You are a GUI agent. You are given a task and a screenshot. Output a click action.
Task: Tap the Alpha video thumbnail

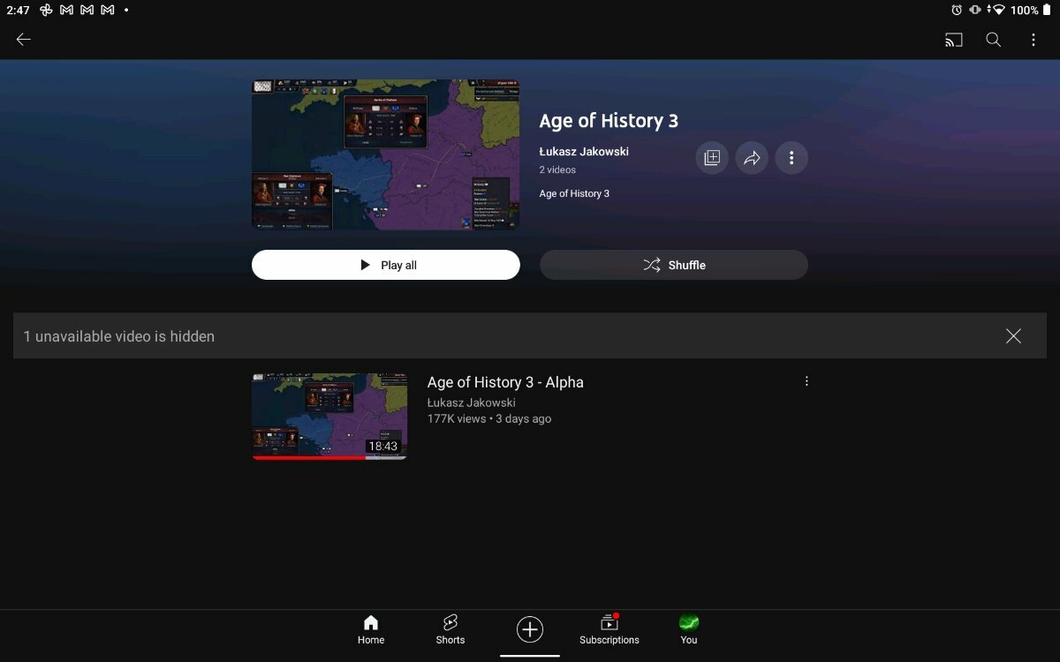[x=329, y=416]
